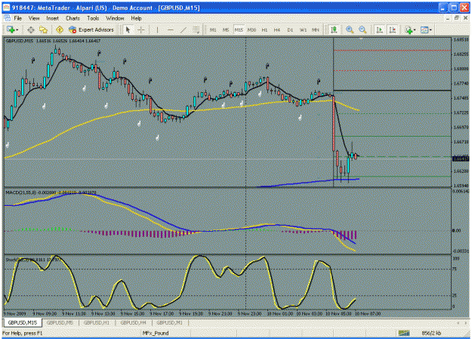This screenshot has height=339, width=472.
Task: Select the Trendline drawing tool
Action: [183, 29]
